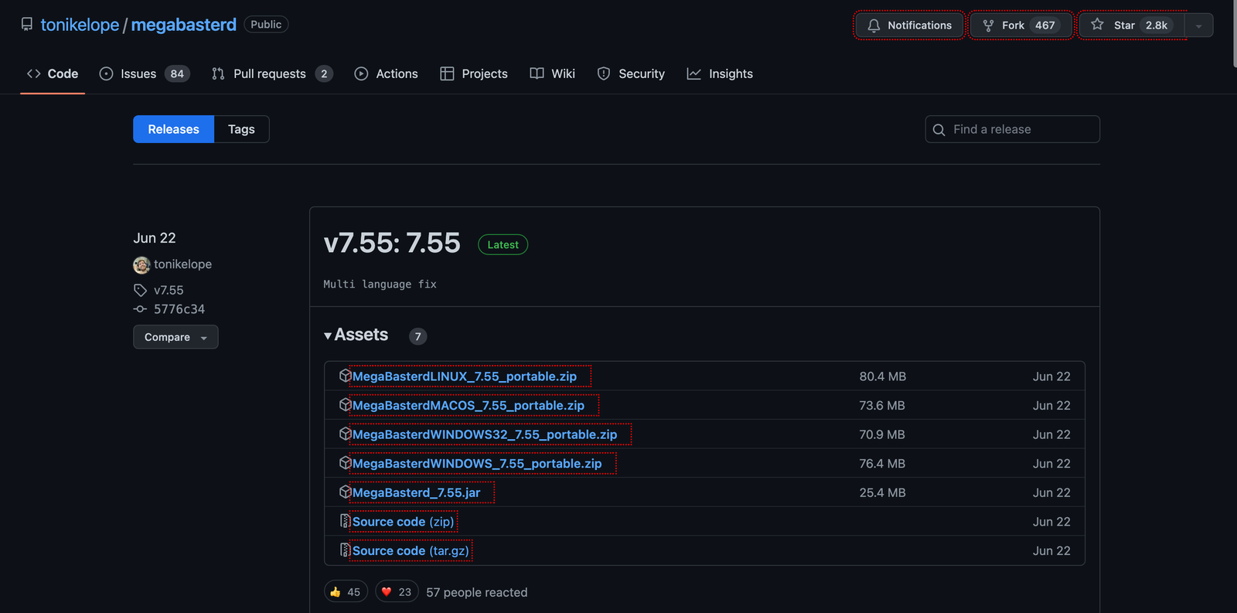Image resolution: width=1237 pixels, height=613 pixels.
Task: Open the Issues tab
Action: tap(145, 73)
